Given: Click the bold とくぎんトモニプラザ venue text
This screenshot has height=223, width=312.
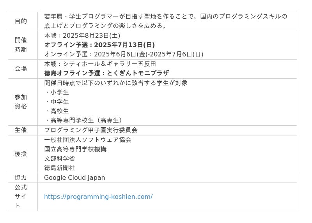Looking at the screenshot, I should (106, 73).
